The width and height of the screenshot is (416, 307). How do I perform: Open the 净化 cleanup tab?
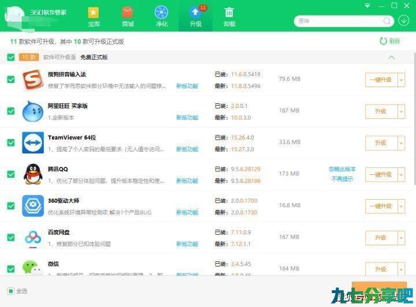(x=162, y=17)
